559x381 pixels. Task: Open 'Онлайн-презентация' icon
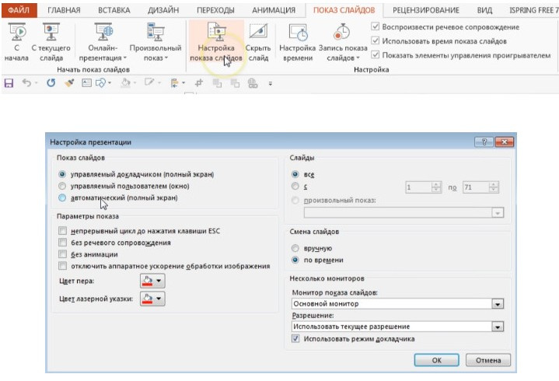coord(105,33)
